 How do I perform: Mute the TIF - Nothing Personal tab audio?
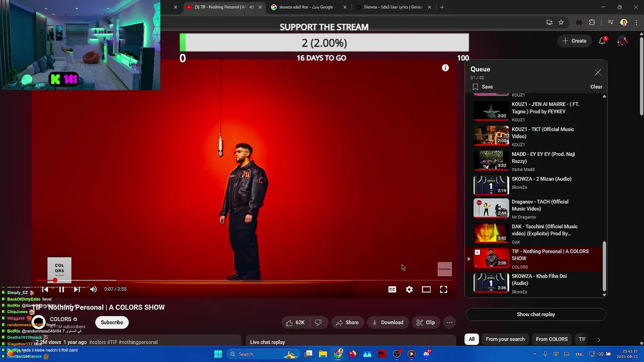point(252,7)
